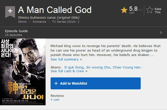Click the plus icon in Add to Watchlist
Image resolution: width=167 pixels, height=110 pixels.
(56, 83)
